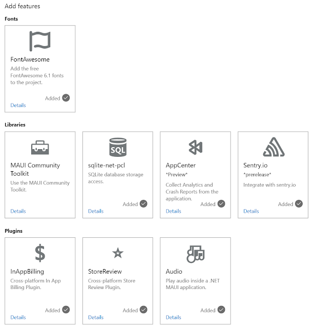Click 'Integrate with sentry.io' description
Screen dimensions: 315x328
(x=269, y=185)
